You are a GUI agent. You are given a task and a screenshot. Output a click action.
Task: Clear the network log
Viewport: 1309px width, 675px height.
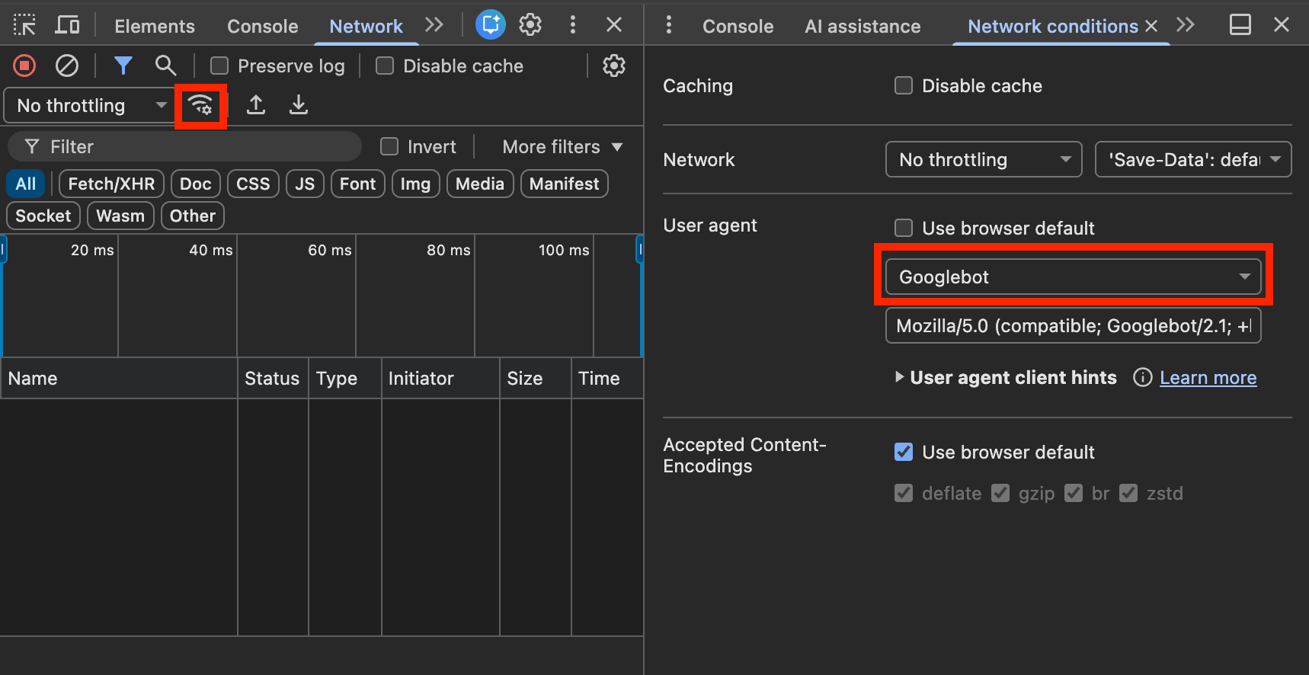point(67,66)
